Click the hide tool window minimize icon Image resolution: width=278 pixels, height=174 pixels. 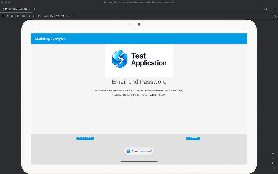pyautogui.click(x=275, y=9)
